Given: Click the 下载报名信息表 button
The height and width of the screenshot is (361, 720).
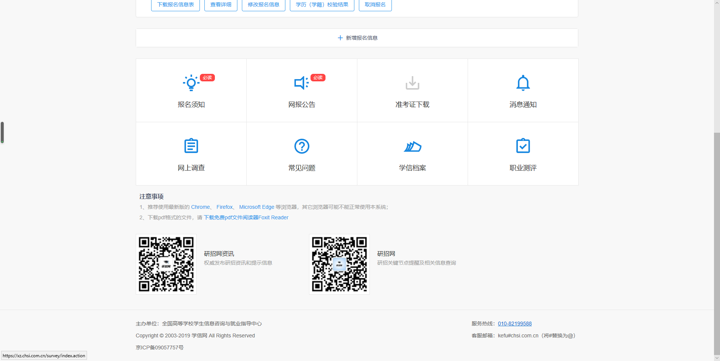Looking at the screenshot, I should 175,5.
